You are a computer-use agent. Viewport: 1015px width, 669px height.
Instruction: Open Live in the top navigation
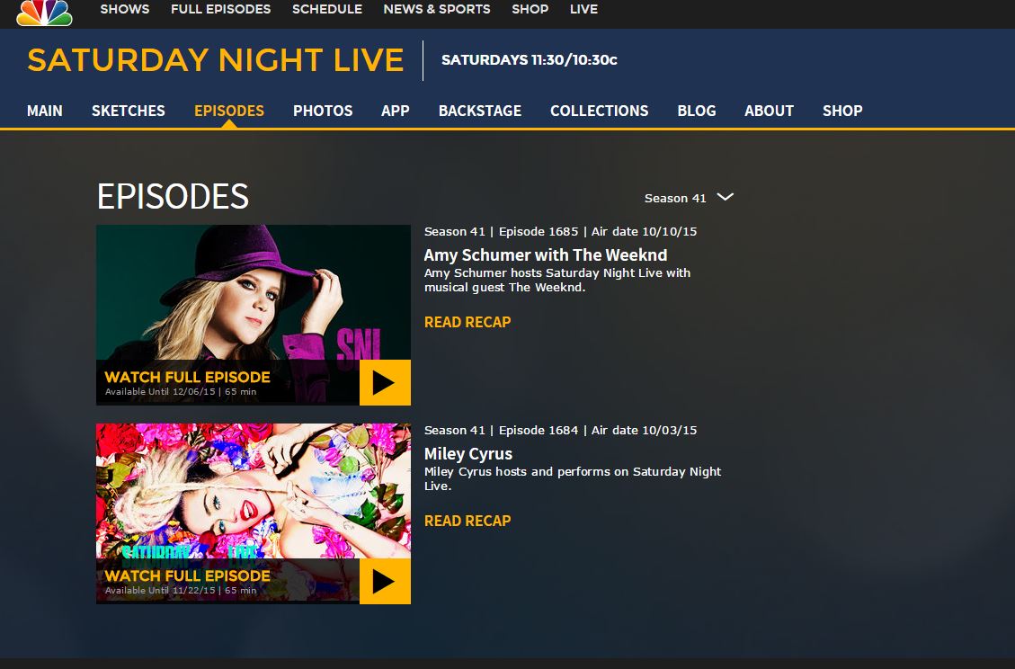583,9
